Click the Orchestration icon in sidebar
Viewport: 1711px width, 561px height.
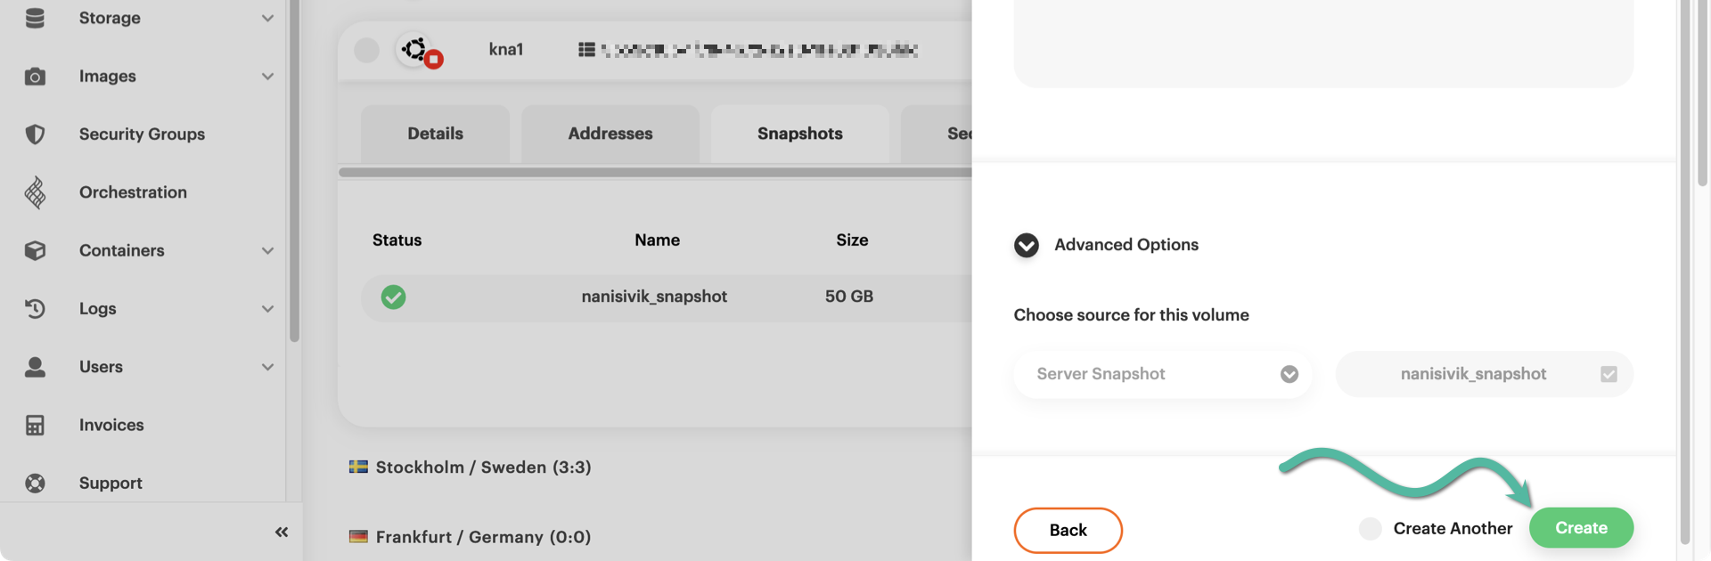[35, 192]
